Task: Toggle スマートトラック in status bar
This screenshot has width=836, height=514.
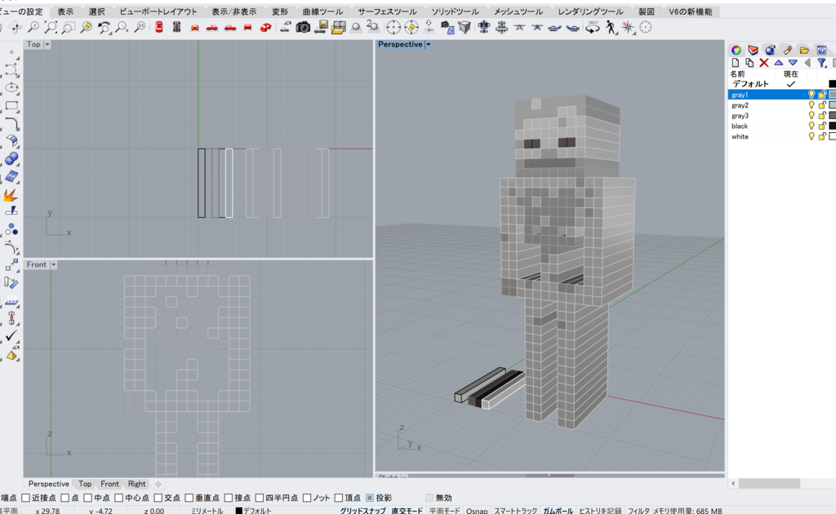Action: pyautogui.click(x=515, y=510)
